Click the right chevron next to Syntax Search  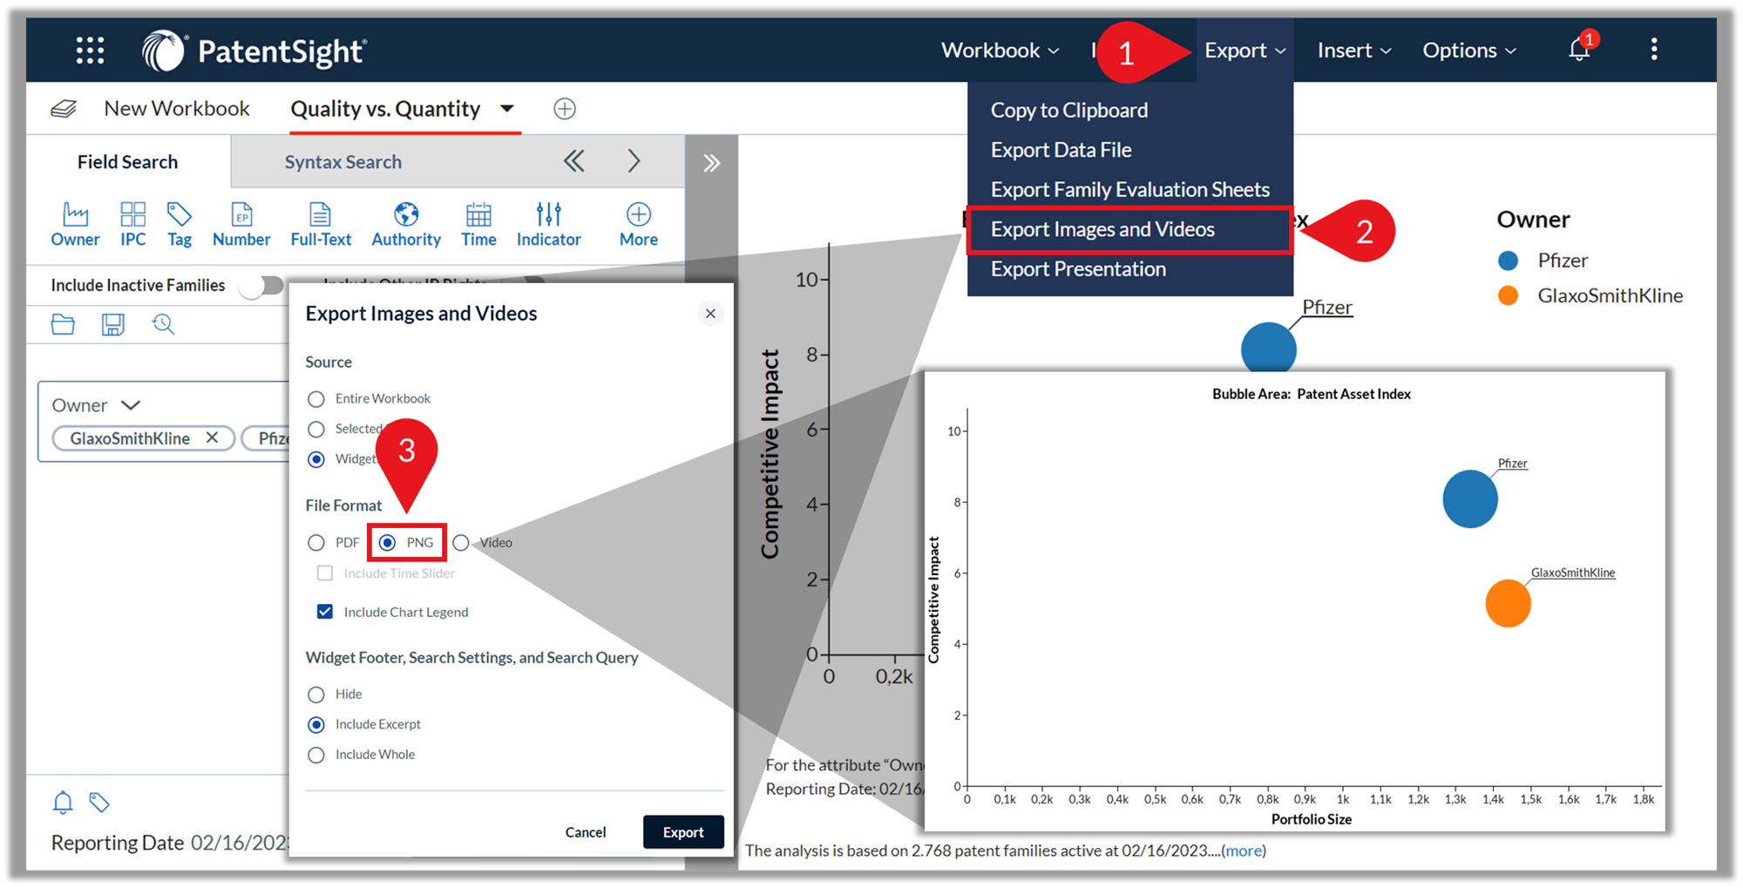tap(634, 161)
